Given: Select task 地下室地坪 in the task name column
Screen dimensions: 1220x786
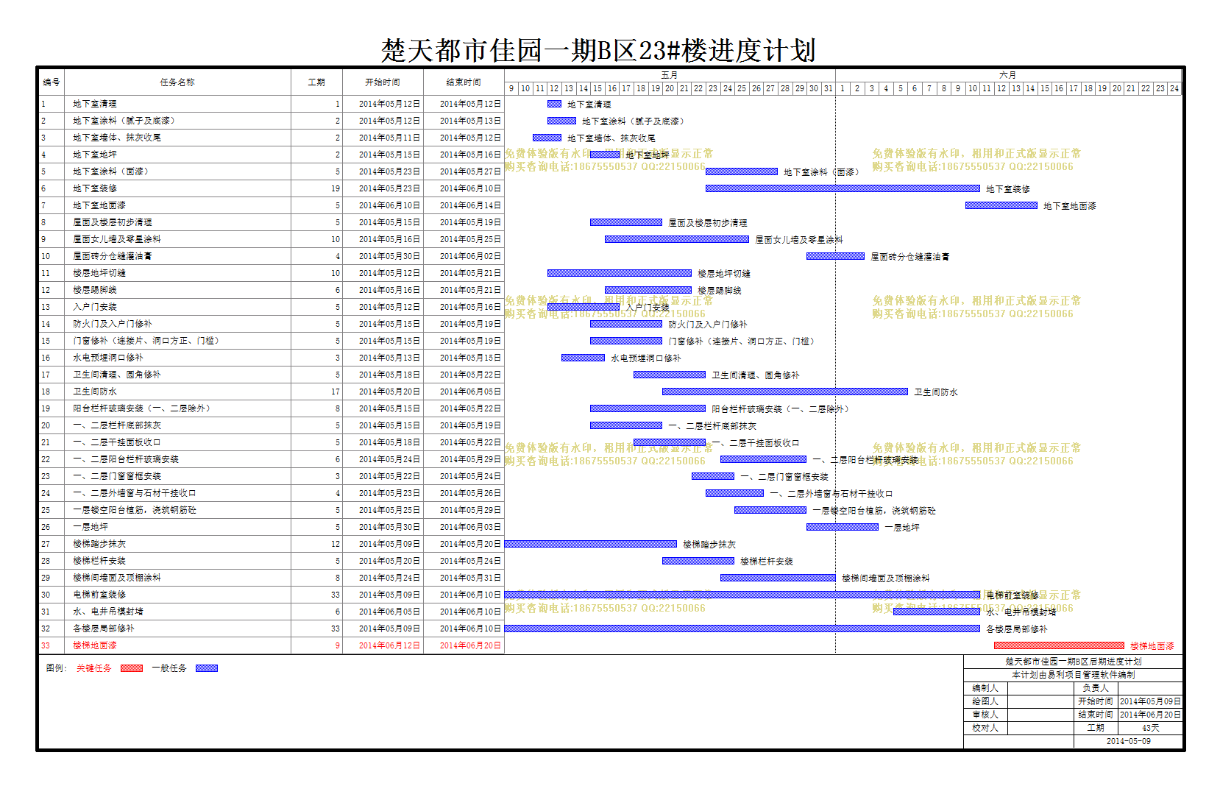Looking at the screenshot, I should tap(95, 155).
